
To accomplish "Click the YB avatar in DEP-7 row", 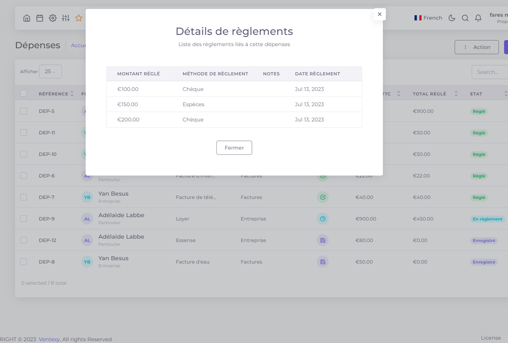I will coord(87,197).
